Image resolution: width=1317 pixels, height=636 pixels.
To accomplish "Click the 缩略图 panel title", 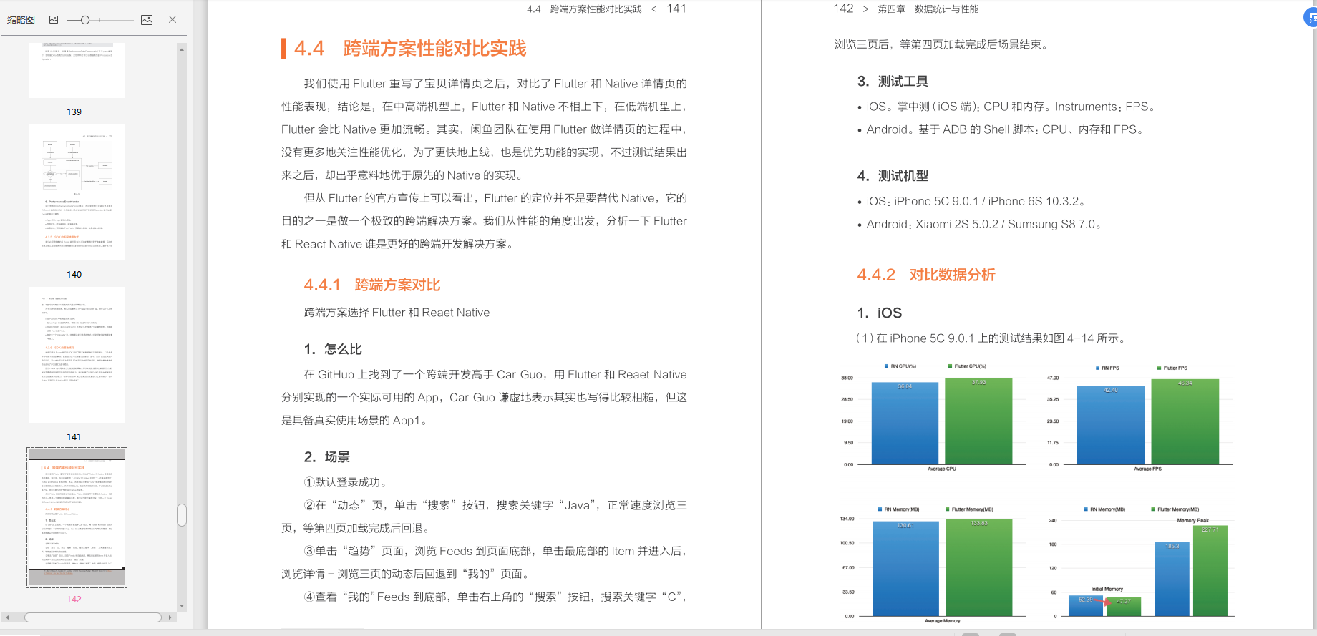I will coord(21,20).
